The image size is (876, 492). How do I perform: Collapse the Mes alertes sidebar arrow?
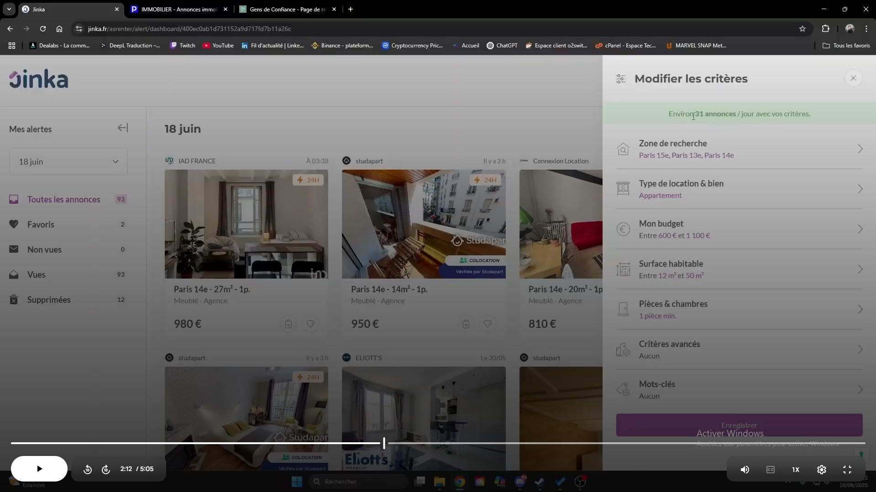click(123, 128)
